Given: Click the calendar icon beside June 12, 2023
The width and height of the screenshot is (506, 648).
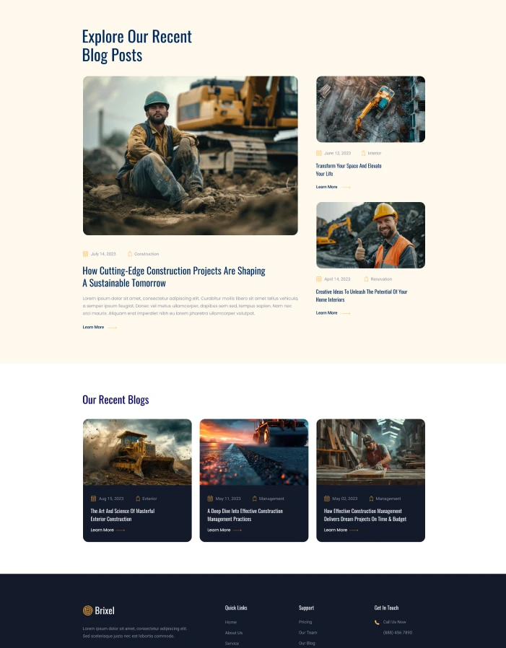Looking at the screenshot, I should (x=319, y=153).
